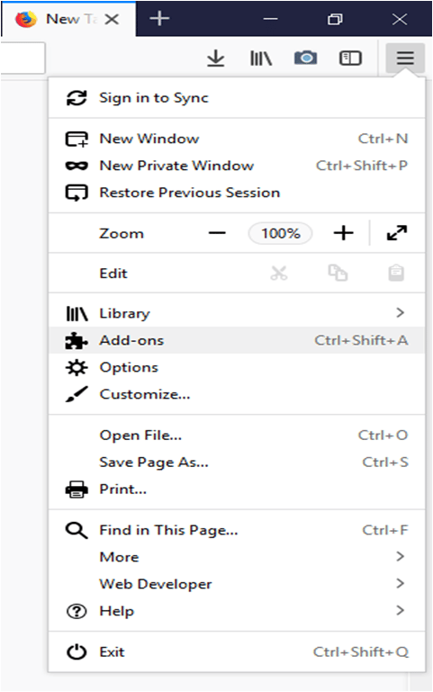Zoom out with the minus button
433x692 pixels.
[217, 233]
